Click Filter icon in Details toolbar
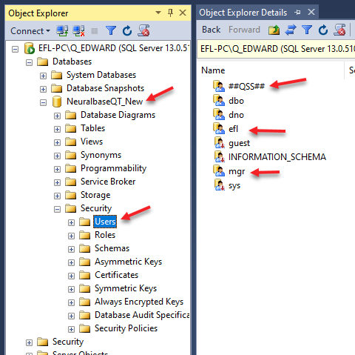This screenshot has width=355, height=355. coord(307,30)
